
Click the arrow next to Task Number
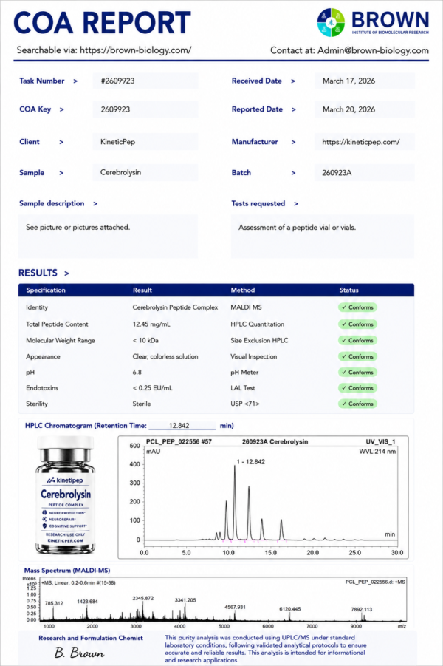click(x=75, y=81)
